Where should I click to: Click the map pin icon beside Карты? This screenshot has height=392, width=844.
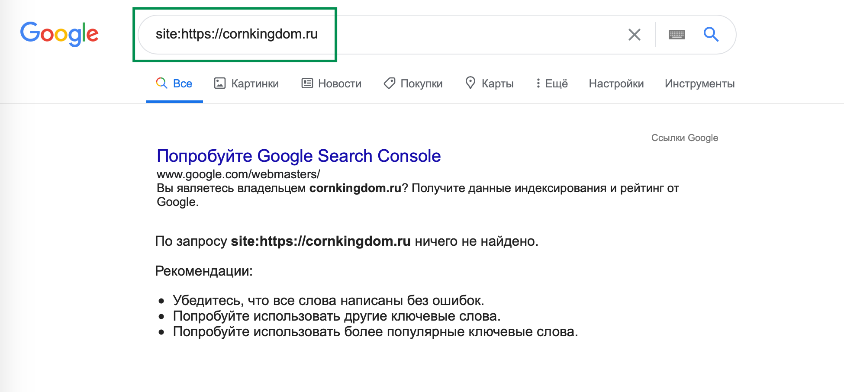pos(470,83)
